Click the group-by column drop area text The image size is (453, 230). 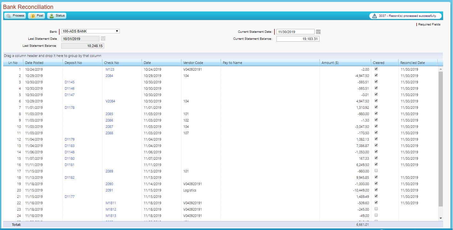point(53,56)
